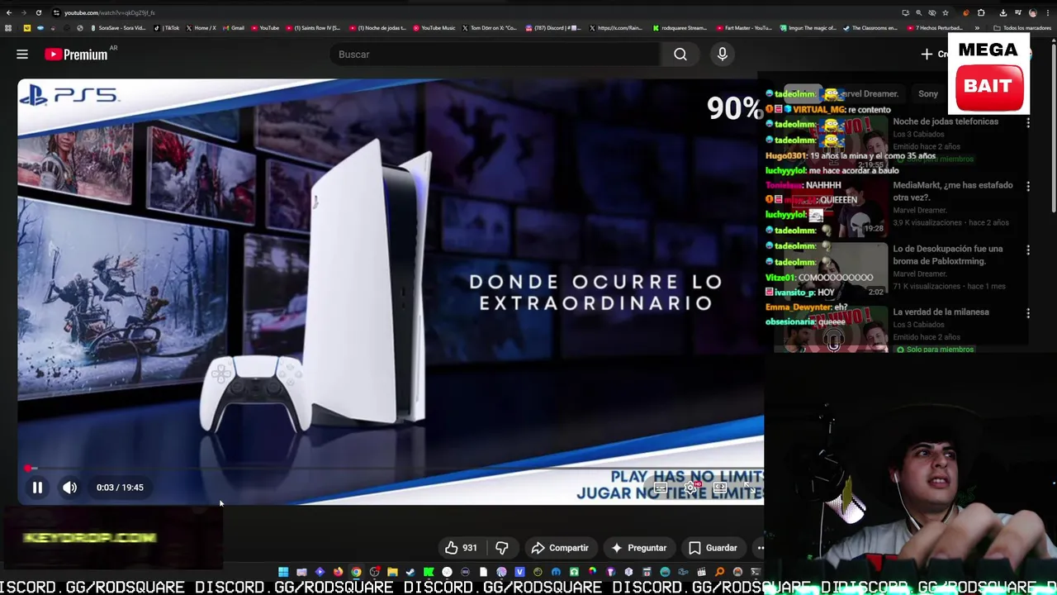
Task: Open player settings gear with HD badge
Action: [691, 488]
